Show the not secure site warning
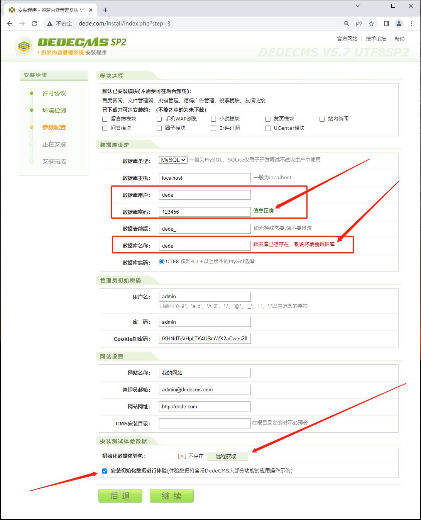The image size is (421, 520). [x=60, y=24]
